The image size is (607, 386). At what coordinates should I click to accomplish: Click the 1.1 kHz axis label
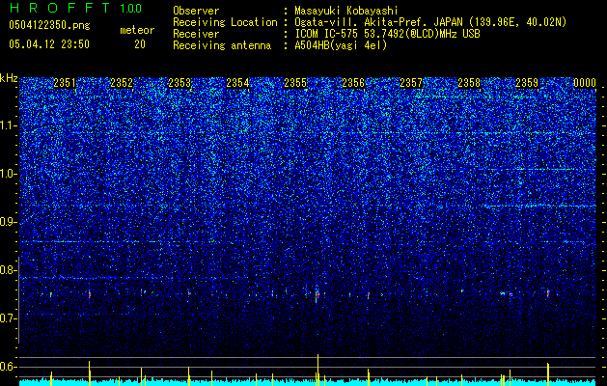[x=9, y=125]
